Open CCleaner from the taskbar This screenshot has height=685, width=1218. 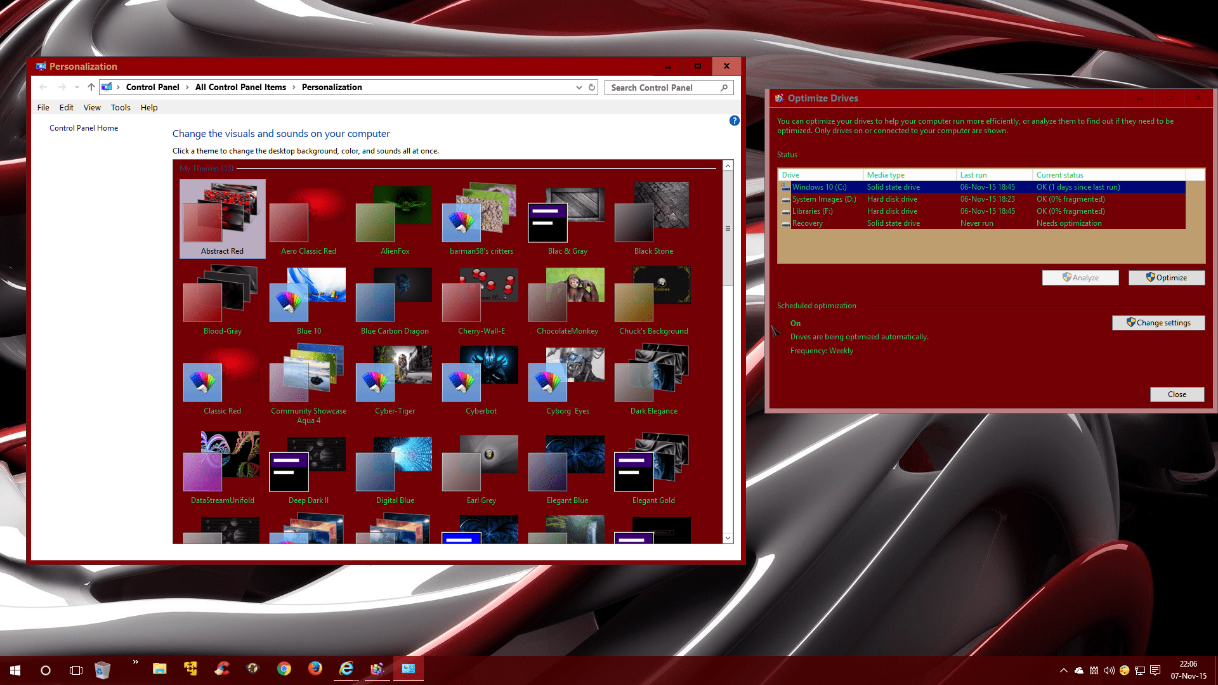(x=222, y=669)
